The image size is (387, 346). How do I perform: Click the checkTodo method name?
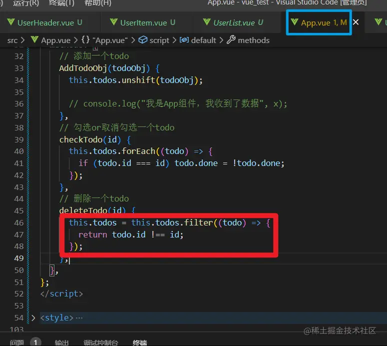pyautogui.click(x=81, y=140)
